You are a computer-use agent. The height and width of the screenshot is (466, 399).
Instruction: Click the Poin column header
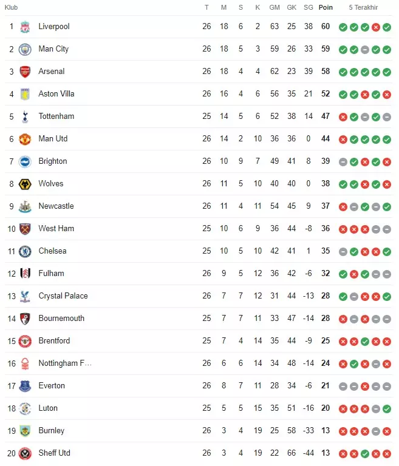[x=326, y=7]
